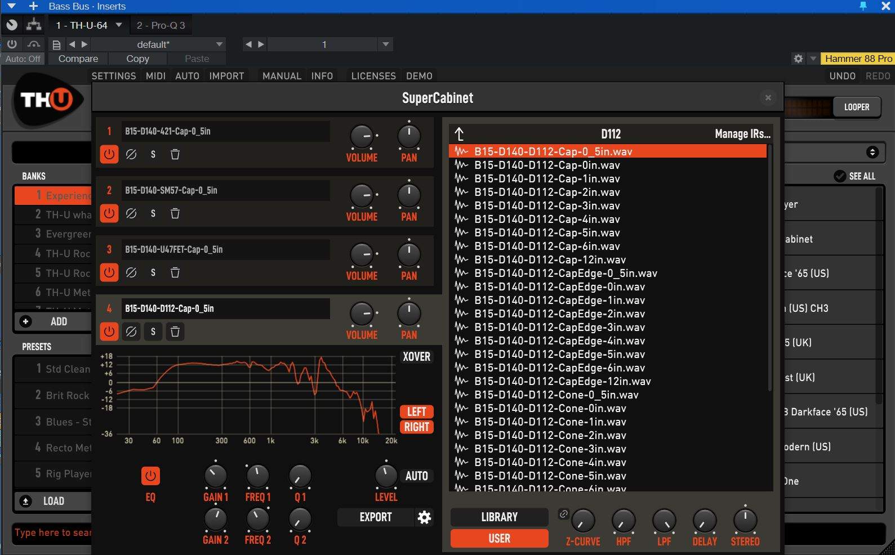Delete the U47FET IR in slot 3
This screenshot has height=555, width=895.
[x=175, y=272]
